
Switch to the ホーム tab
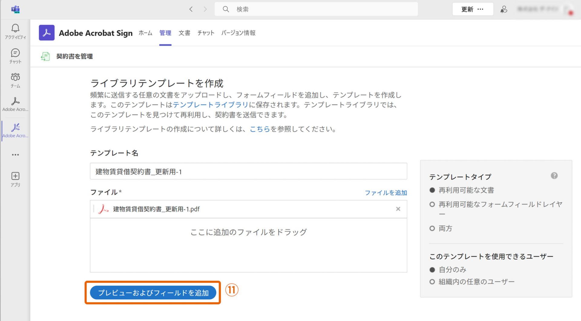[145, 33]
